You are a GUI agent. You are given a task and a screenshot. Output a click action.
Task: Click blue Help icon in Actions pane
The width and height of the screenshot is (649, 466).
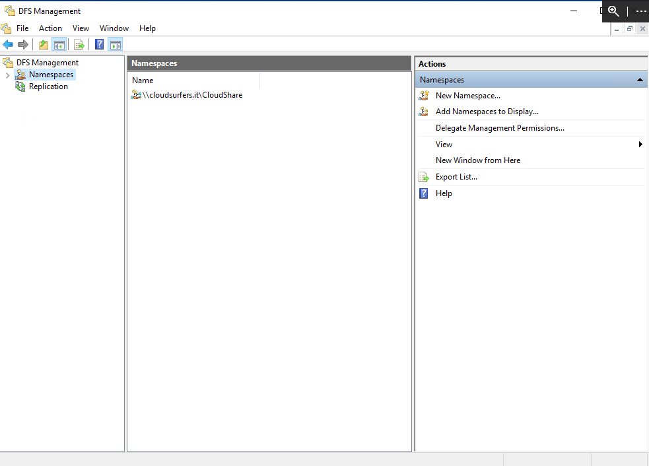[x=424, y=193]
